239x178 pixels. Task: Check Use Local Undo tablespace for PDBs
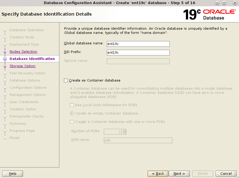click(x=72, y=105)
